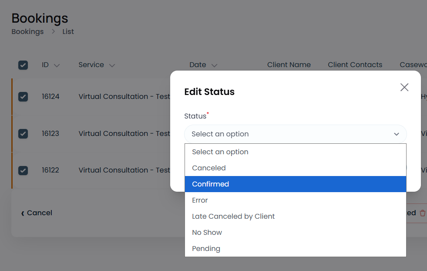Screen dimensions: 427x271
Task: Click booking ID 16123 cell
Action: pyautogui.click(x=50, y=134)
